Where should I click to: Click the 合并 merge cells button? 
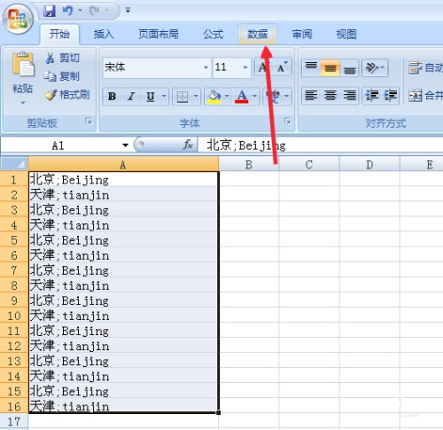[425, 95]
